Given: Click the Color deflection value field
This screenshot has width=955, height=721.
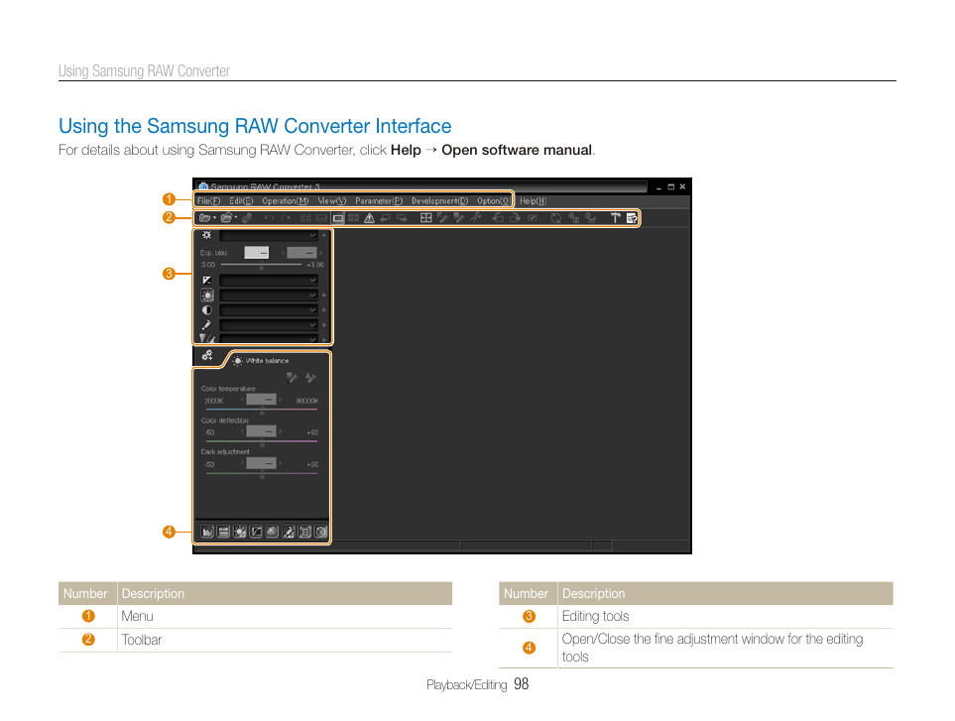Looking at the screenshot, I should point(261,431).
